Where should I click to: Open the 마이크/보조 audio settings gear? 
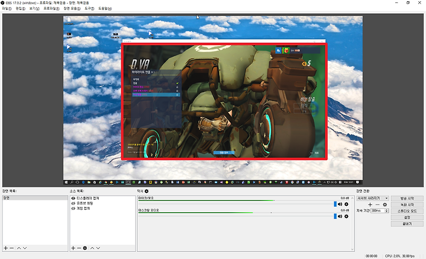(346, 204)
